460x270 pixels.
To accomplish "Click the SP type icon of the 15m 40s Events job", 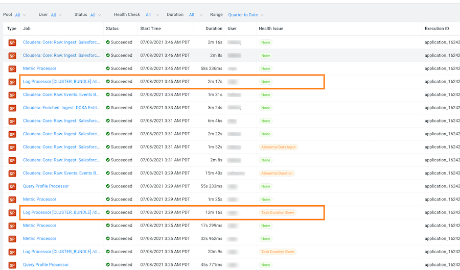I will [12, 174].
